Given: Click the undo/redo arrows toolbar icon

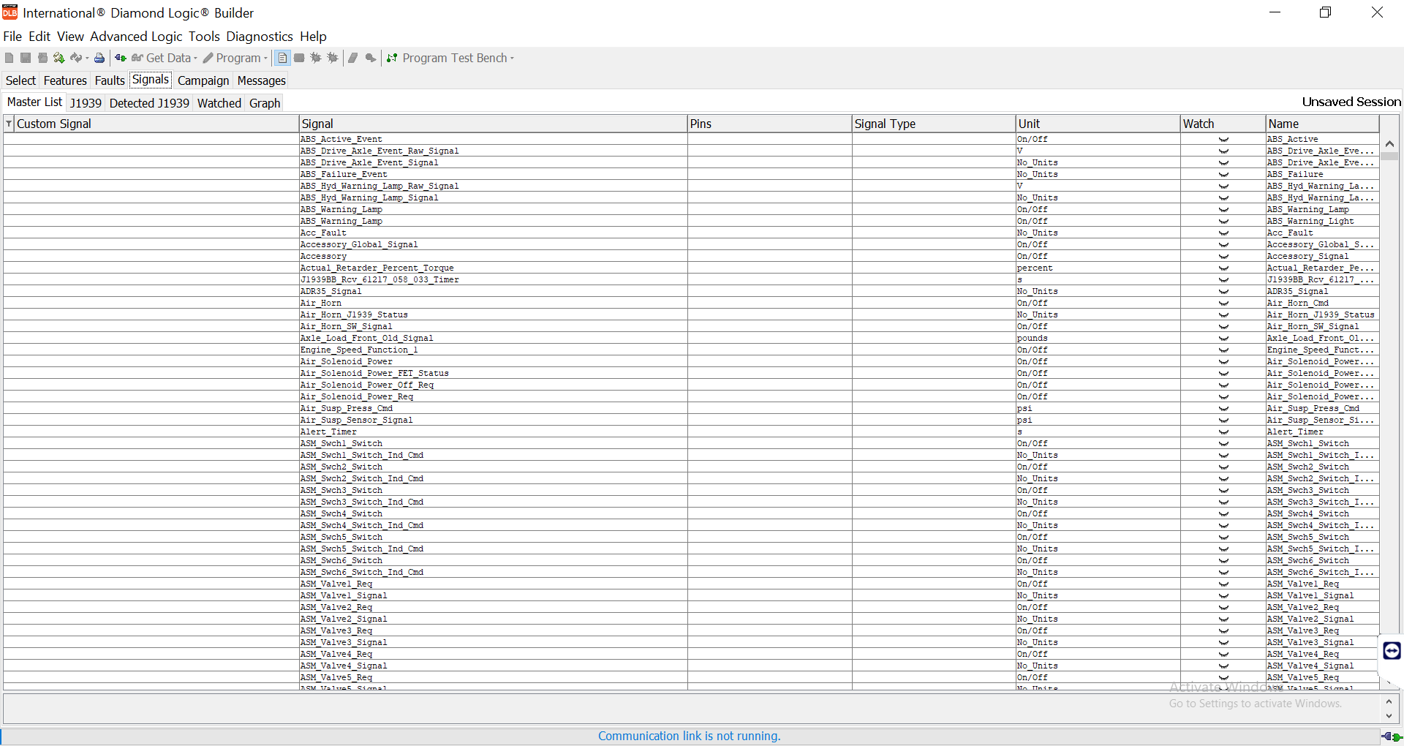Looking at the screenshot, I should point(76,58).
